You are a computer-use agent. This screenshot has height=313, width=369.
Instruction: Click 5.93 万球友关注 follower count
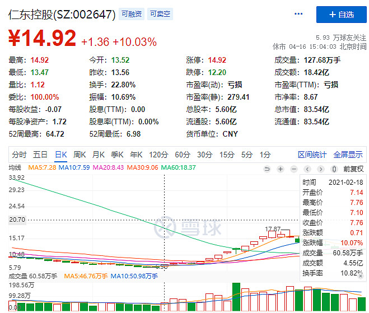point(341,38)
